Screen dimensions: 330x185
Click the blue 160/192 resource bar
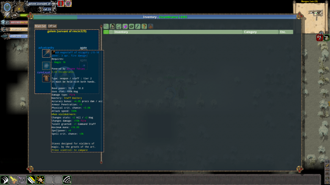point(18,36)
